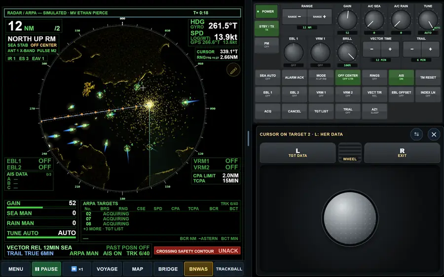444x277 pixels.
Task: Increase range with RANGE plus
Action: point(319,17)
